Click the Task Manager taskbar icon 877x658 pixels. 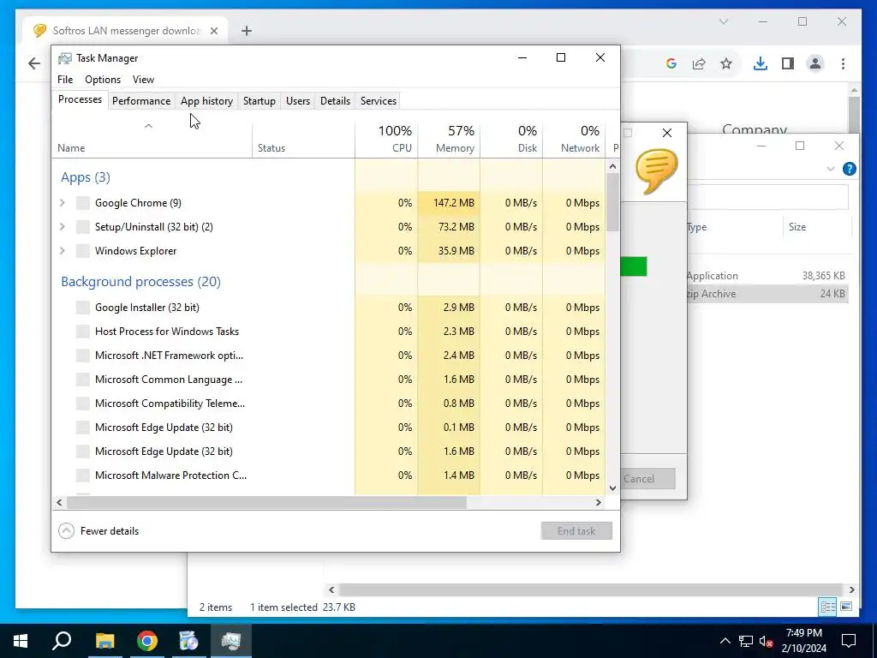(x=231, y=641)
